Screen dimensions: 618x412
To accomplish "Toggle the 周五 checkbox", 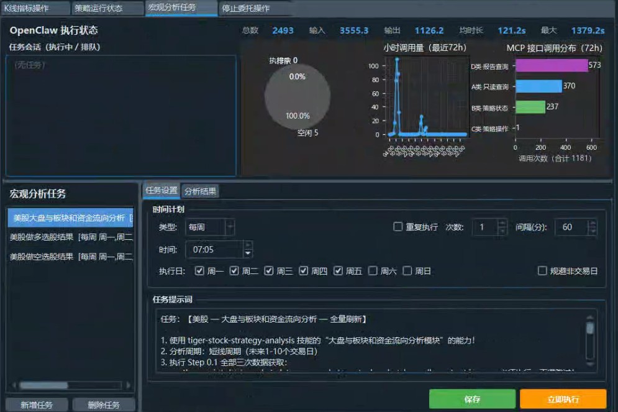I will 338,271.
